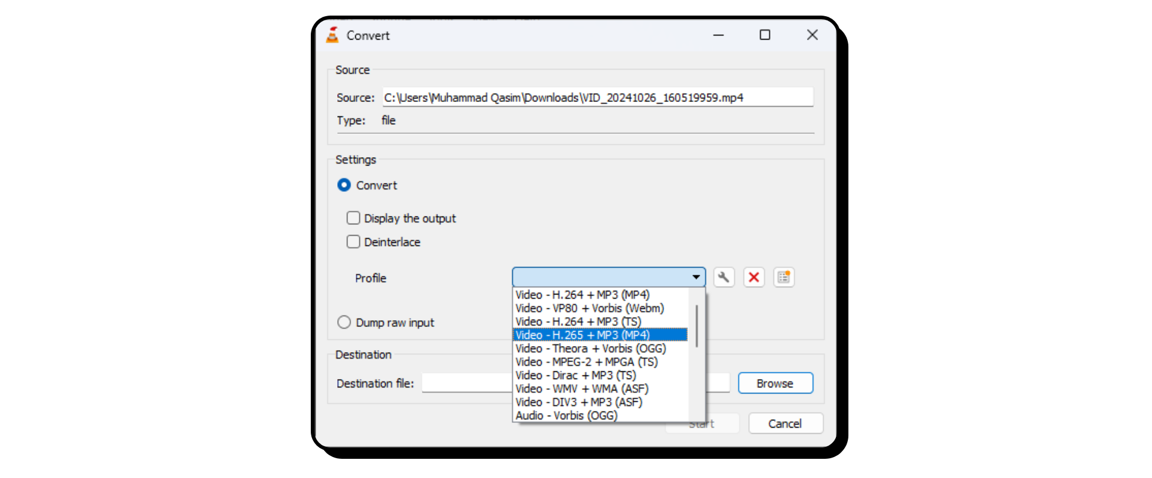
Task: Choose Video - Theora + Vorbis (OGG) profile
Action: click(600, 348)
